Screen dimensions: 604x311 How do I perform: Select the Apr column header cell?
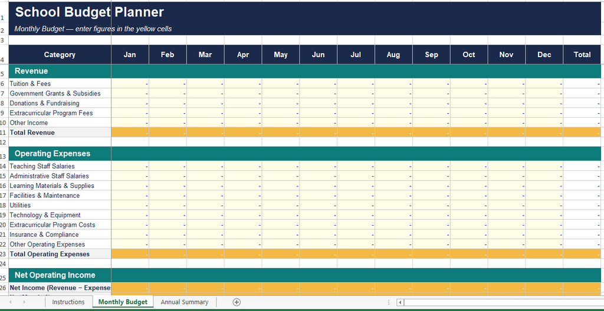click(243, 55)
